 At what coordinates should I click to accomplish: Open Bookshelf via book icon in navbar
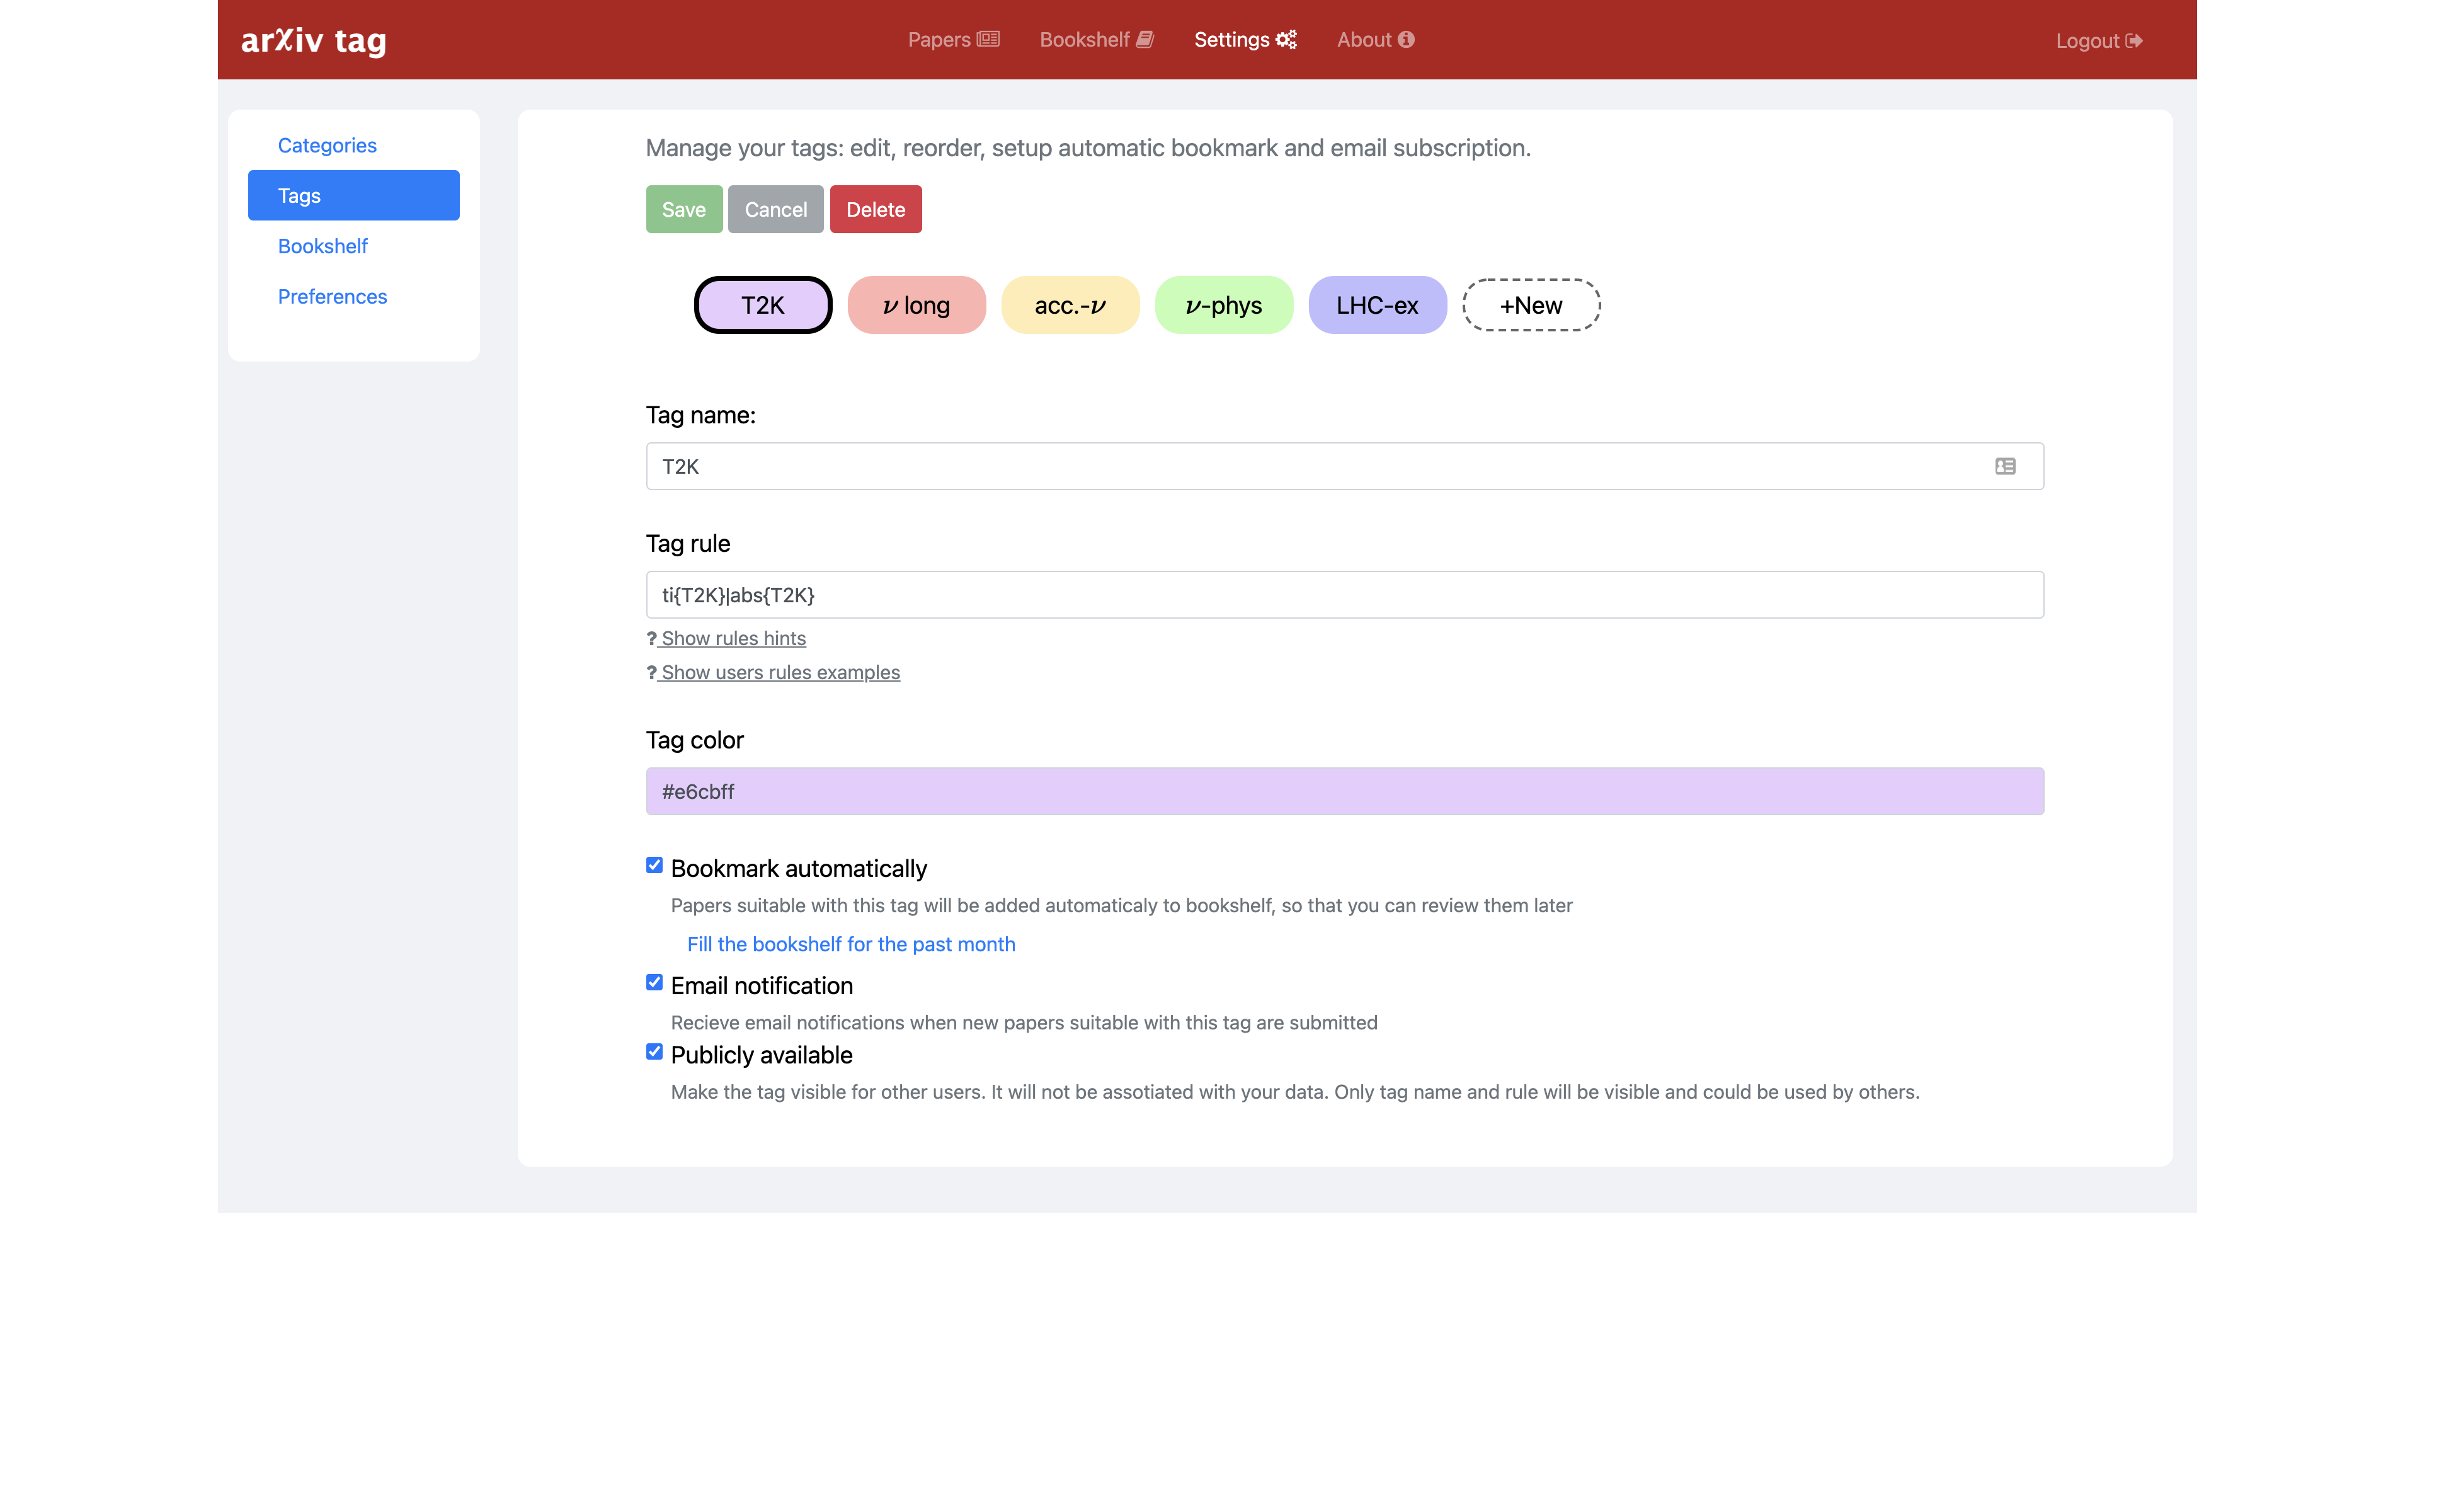(1145, 39)
